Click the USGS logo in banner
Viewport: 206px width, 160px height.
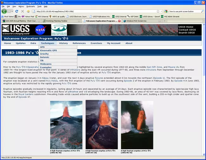click(16, 30)
